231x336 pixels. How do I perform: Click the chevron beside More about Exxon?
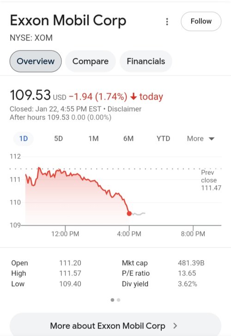175,326
